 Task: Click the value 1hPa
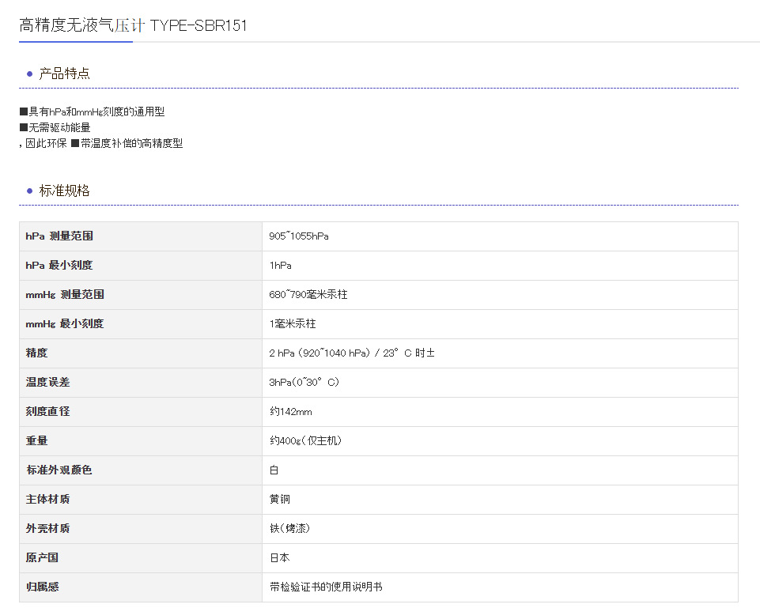pyautogui.click(x=280, y=266)
